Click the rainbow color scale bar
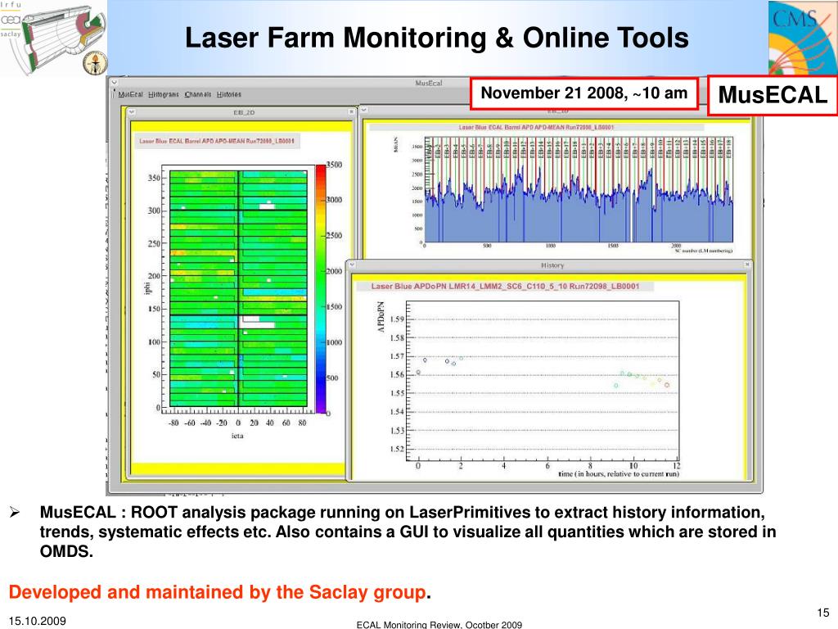 [x=321, y=289]
